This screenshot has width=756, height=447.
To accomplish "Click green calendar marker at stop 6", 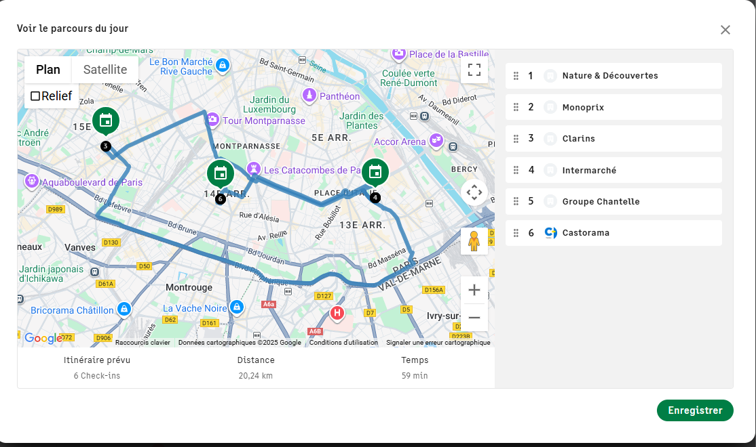I will (x=220, y=173).
